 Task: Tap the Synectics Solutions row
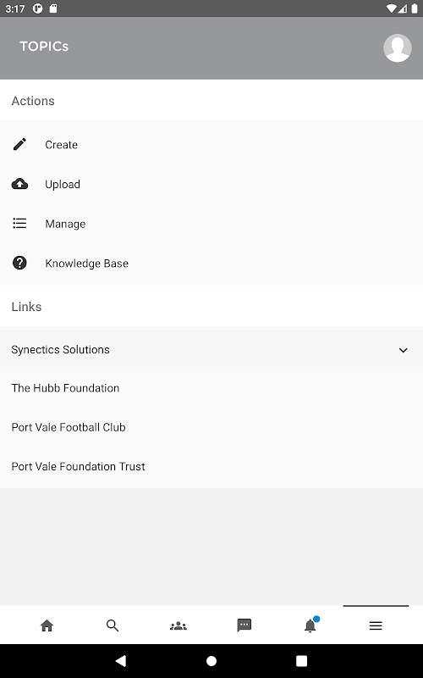(211, 349)
